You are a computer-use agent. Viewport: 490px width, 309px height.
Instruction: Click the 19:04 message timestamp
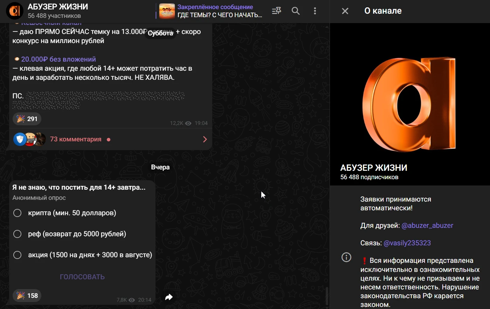pyautogui.click(x=201, y=123)
